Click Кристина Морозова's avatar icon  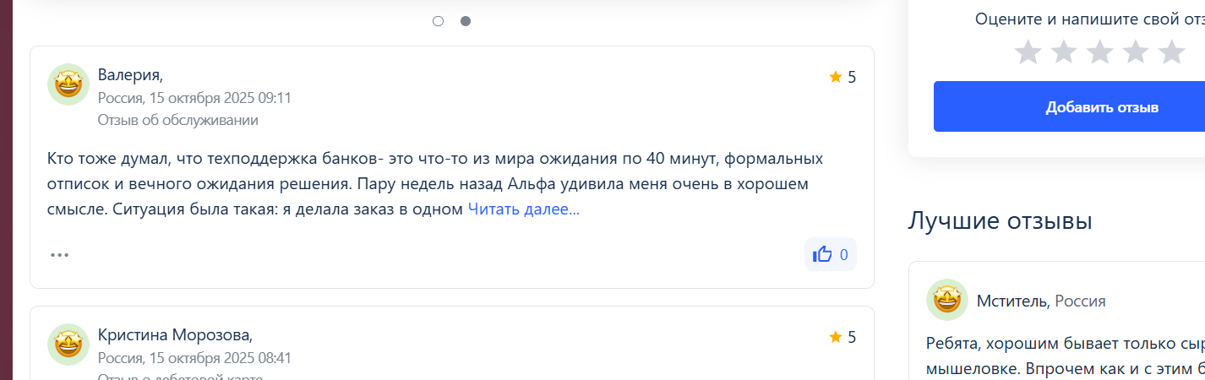pyautogui.click(x=68, y=345)
